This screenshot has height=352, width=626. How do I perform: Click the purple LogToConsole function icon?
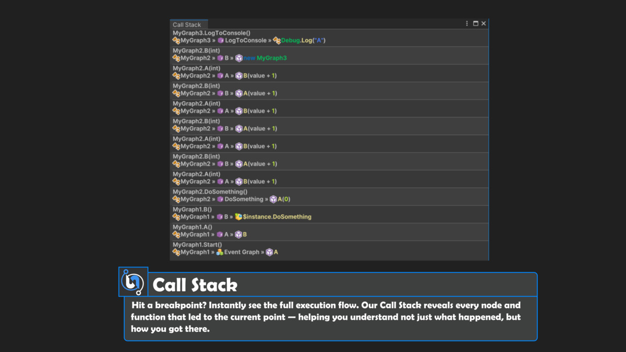[221, 40]
